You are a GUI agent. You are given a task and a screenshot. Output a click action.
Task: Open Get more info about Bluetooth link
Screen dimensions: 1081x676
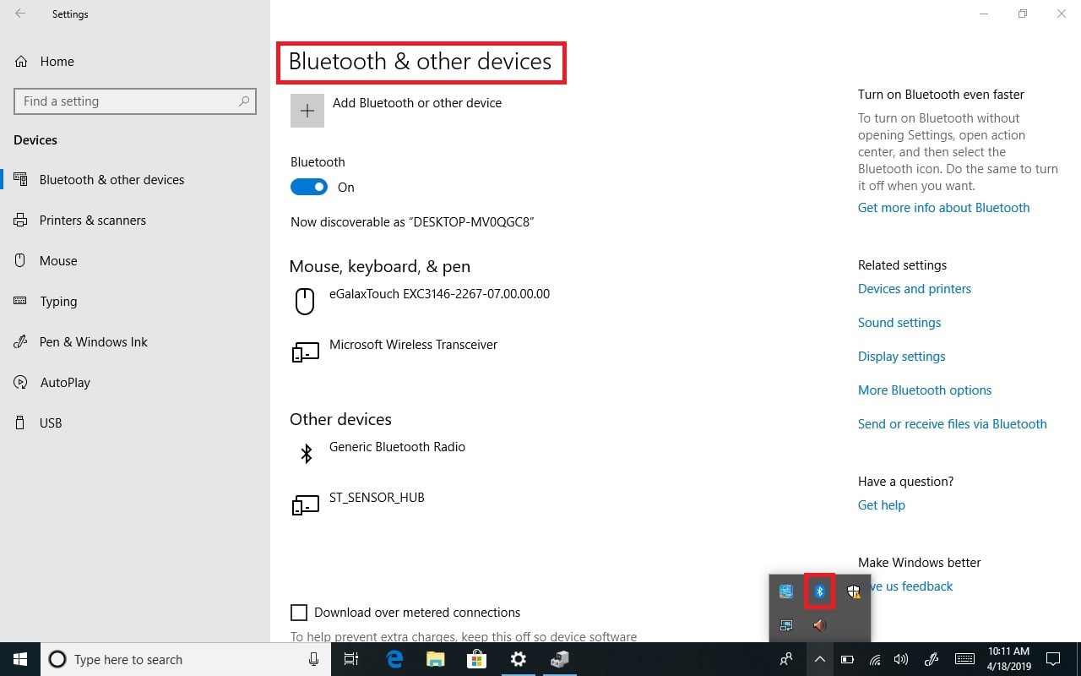click(x=943, y=208)
